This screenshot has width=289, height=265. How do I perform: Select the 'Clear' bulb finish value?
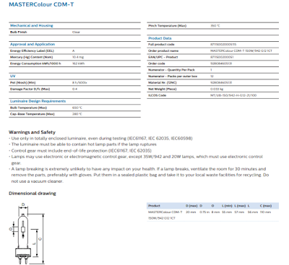pos(76,32)
